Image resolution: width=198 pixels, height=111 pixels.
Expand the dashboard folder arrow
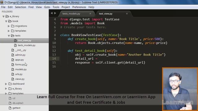6,84
